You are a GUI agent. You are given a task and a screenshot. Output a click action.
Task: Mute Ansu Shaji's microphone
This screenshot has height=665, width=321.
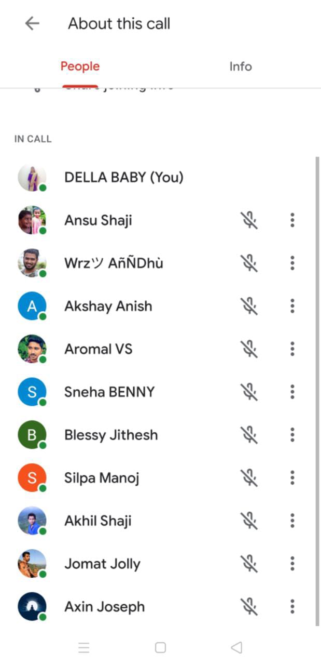point(249,220)
